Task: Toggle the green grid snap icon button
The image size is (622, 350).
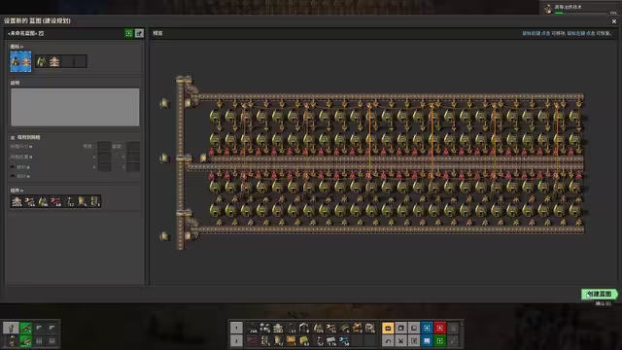Action: pos(129,33)
